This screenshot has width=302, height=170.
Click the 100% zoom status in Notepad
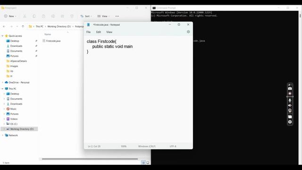(124, 146)
